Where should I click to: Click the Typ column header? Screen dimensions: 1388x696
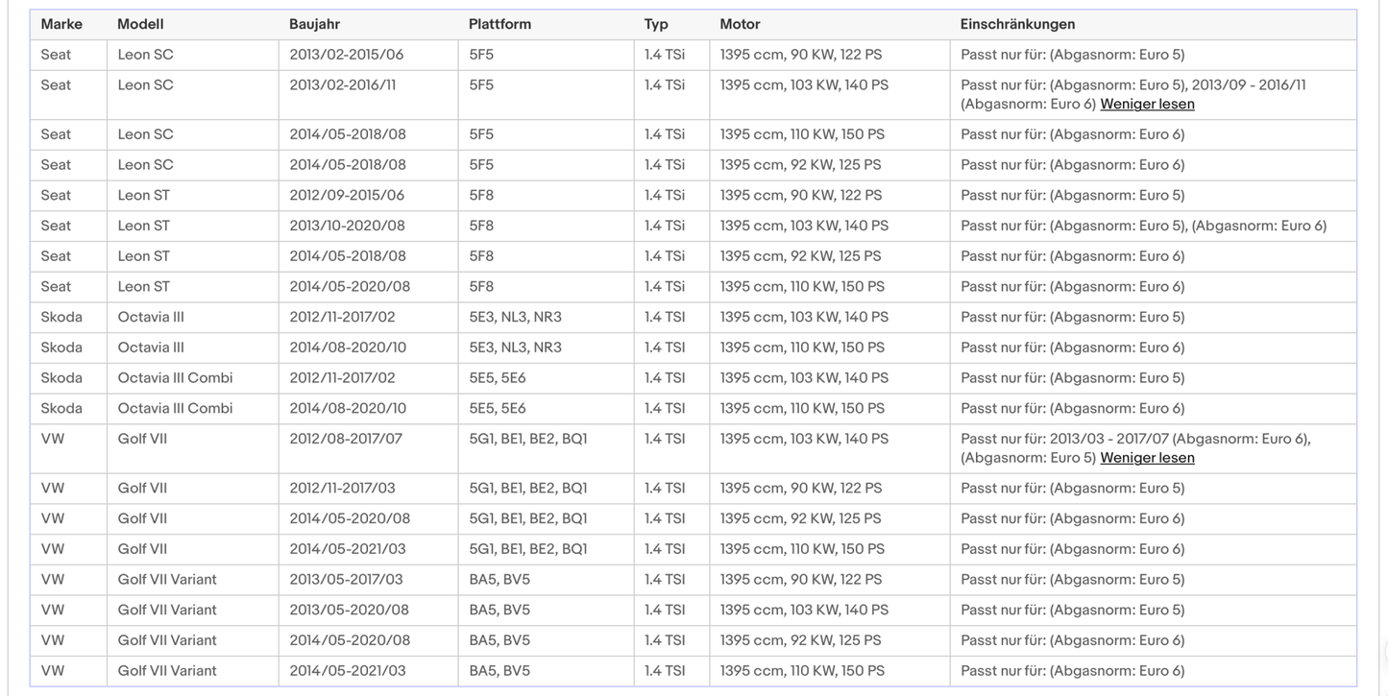click(656, 24)
